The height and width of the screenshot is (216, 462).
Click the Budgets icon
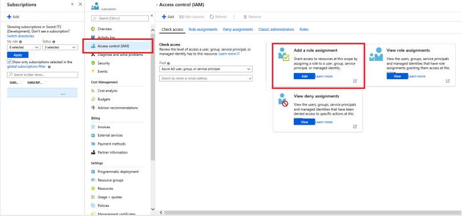coord(93,99)
